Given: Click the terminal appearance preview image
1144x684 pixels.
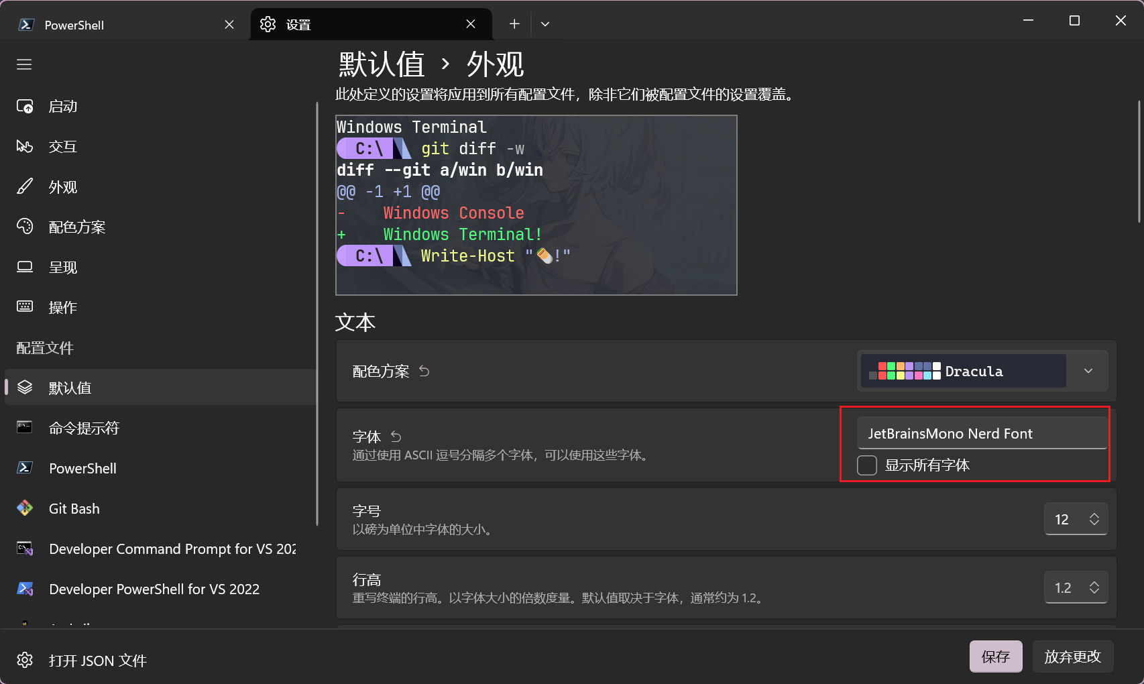Looking at the screenshot, I should (536, 205).
